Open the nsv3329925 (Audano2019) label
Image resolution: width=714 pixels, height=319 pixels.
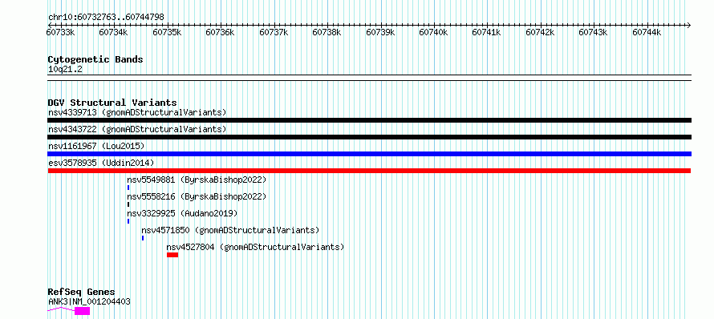coord(182,213)
